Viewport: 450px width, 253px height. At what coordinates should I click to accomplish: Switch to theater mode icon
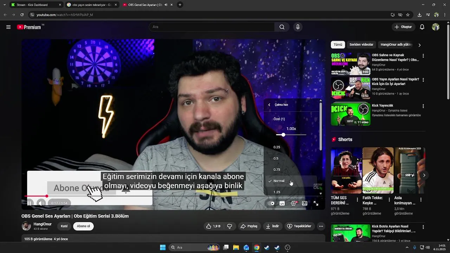(x=304, y=203)
